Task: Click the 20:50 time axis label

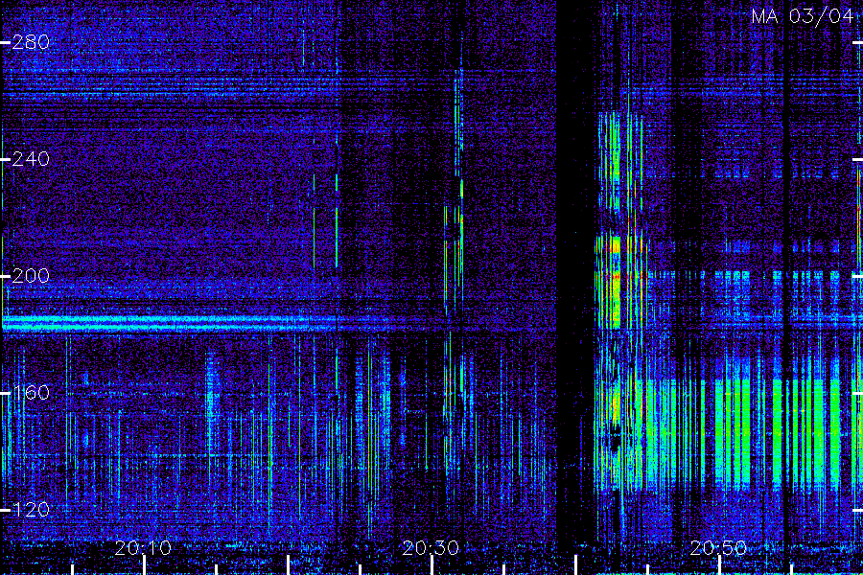Action: point(718,548)
